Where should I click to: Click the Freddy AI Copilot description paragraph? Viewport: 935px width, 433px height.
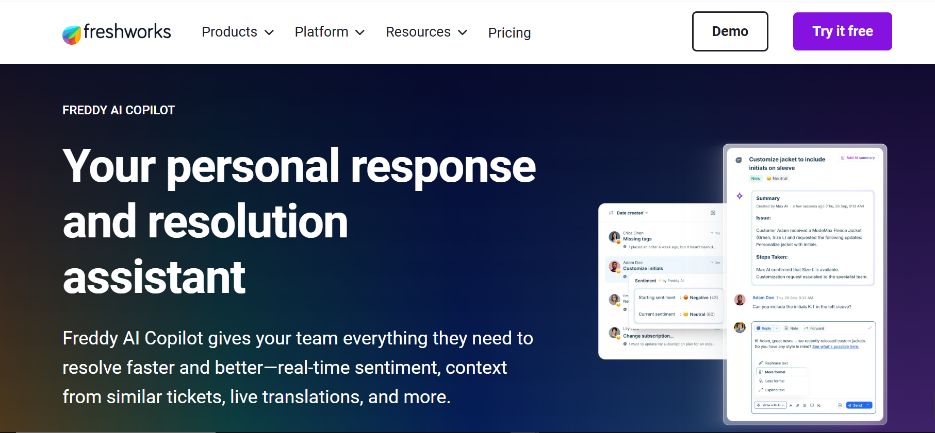click(x=298, y=368)
